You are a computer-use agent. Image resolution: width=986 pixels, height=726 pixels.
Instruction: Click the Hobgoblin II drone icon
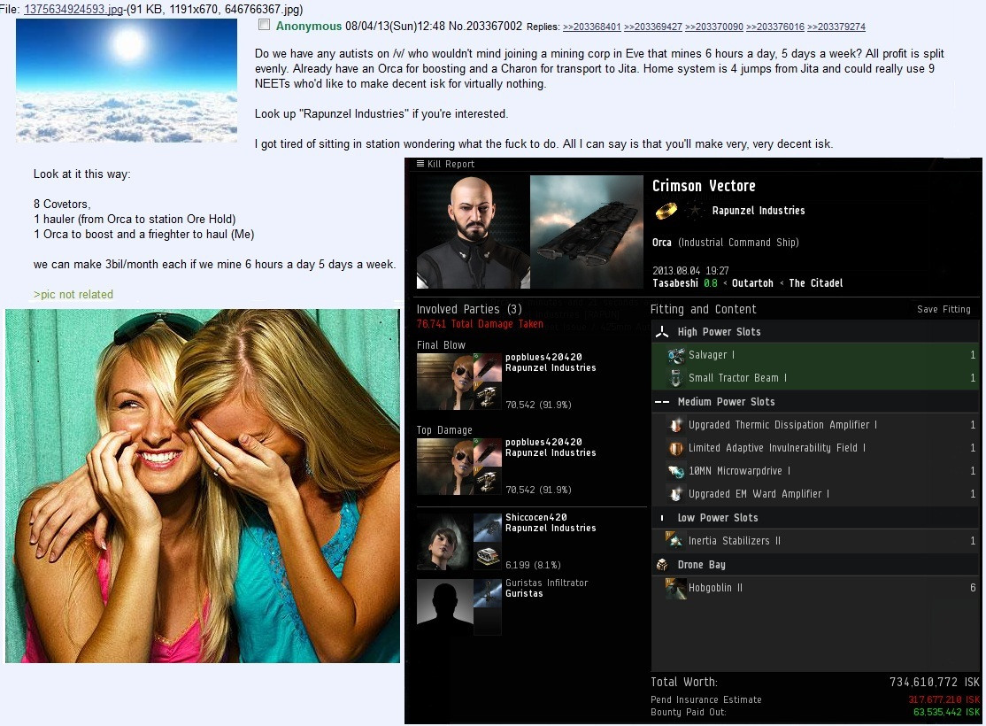coord(676,588)
